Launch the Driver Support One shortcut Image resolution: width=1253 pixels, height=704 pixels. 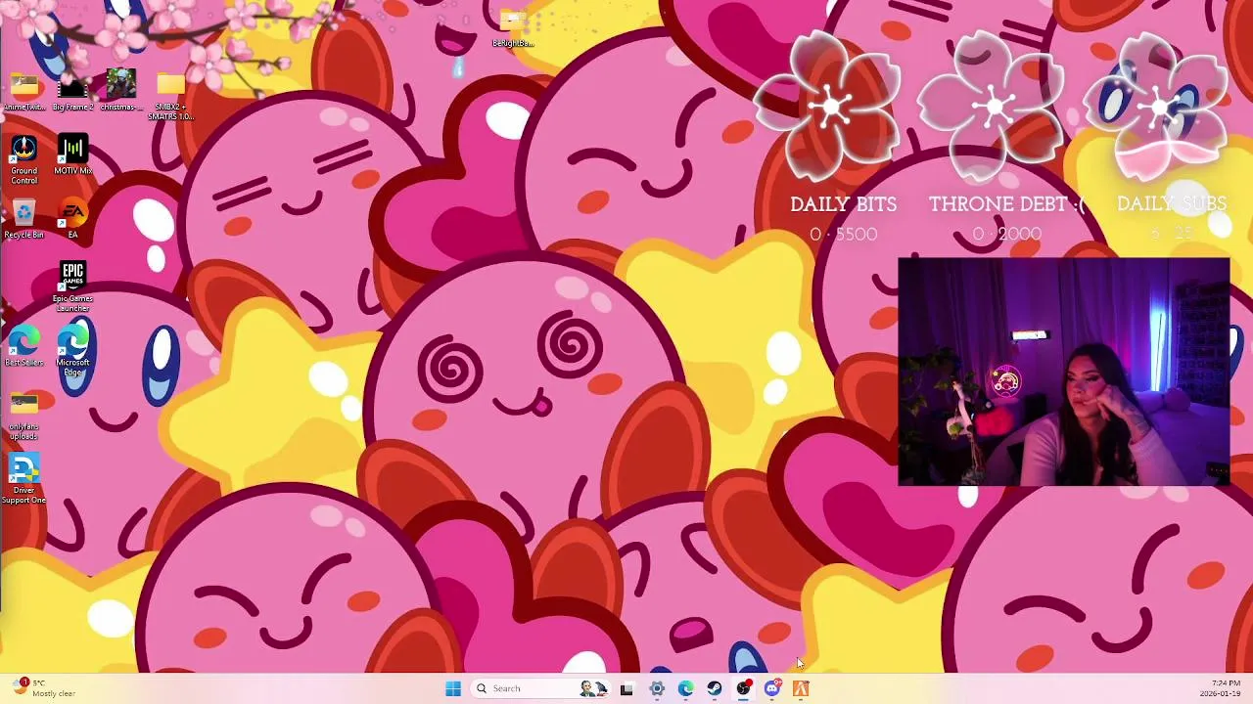click(x=24, y=479)
